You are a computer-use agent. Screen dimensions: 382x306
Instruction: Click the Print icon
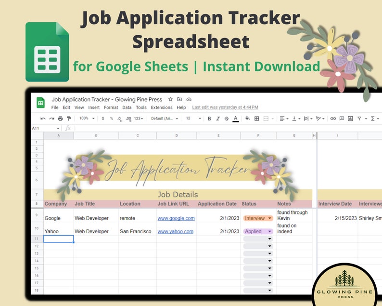60,119
